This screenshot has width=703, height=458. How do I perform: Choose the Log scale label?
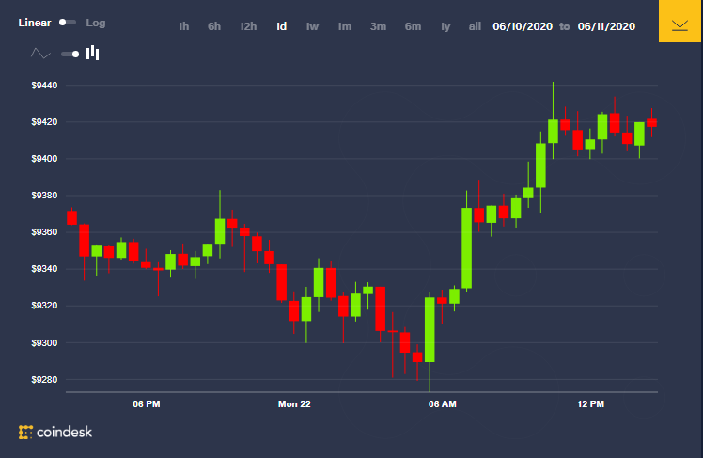point(96,23)
